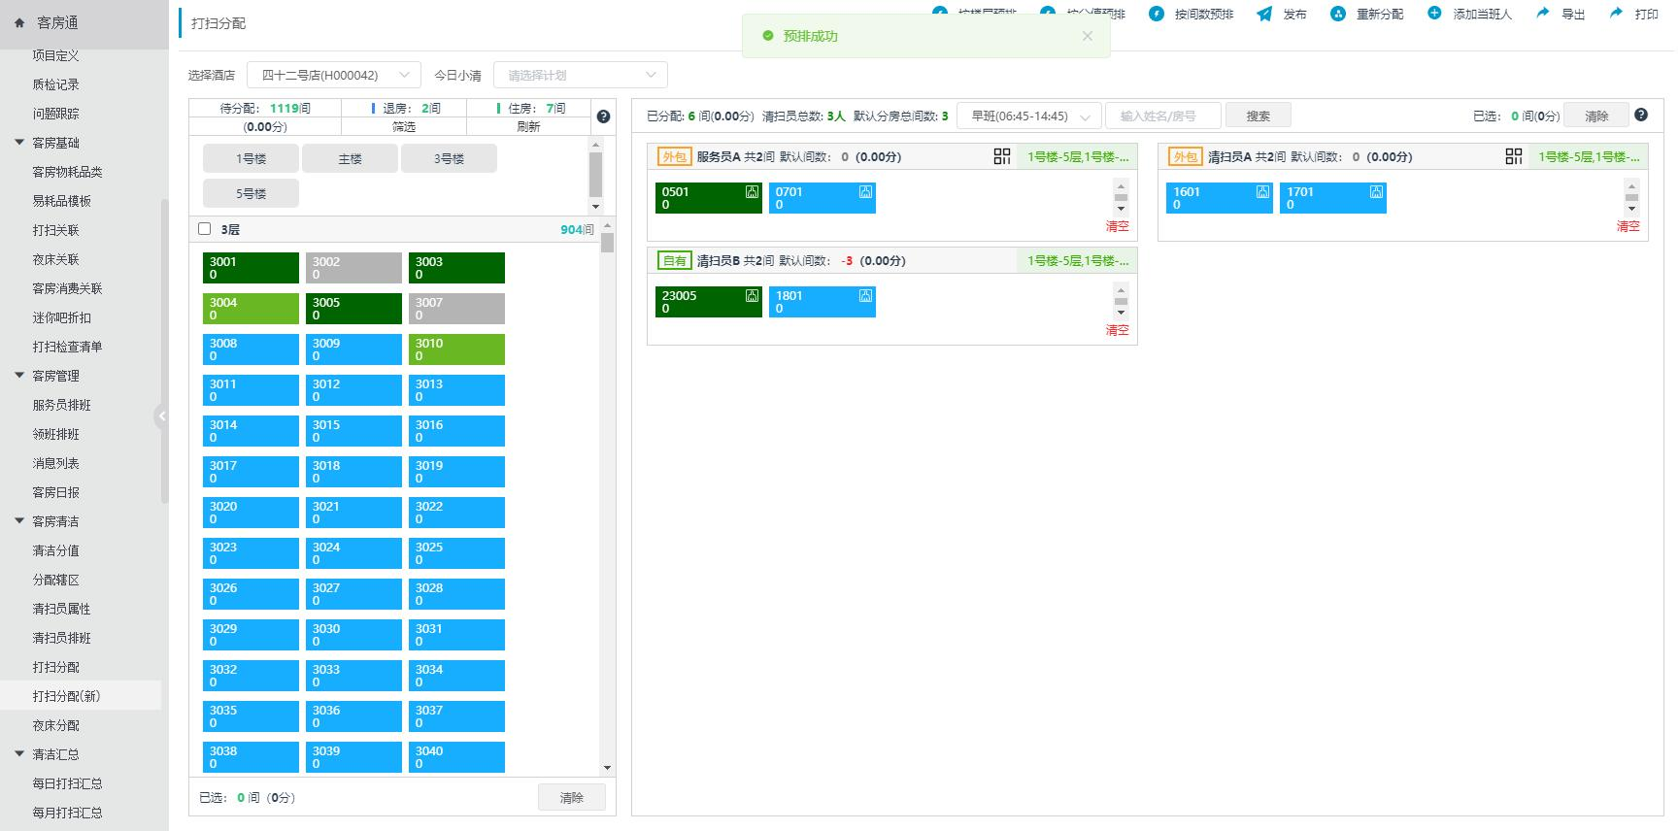1679x831 pixels.
Task: Collapse the 清洁汇总 sidebar group
Action: 19,754
